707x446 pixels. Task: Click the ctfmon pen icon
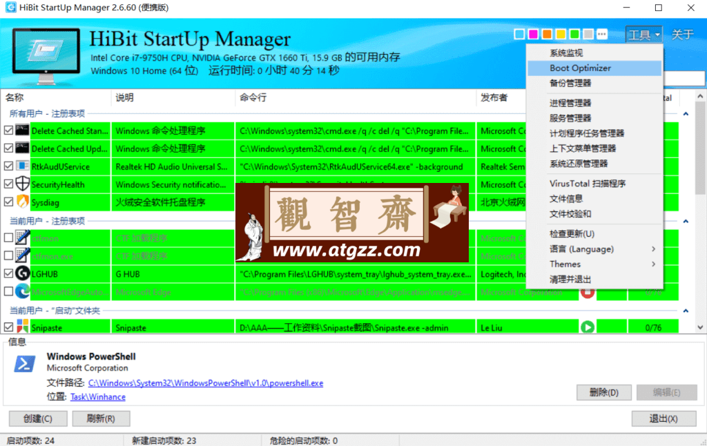(22, 237)
